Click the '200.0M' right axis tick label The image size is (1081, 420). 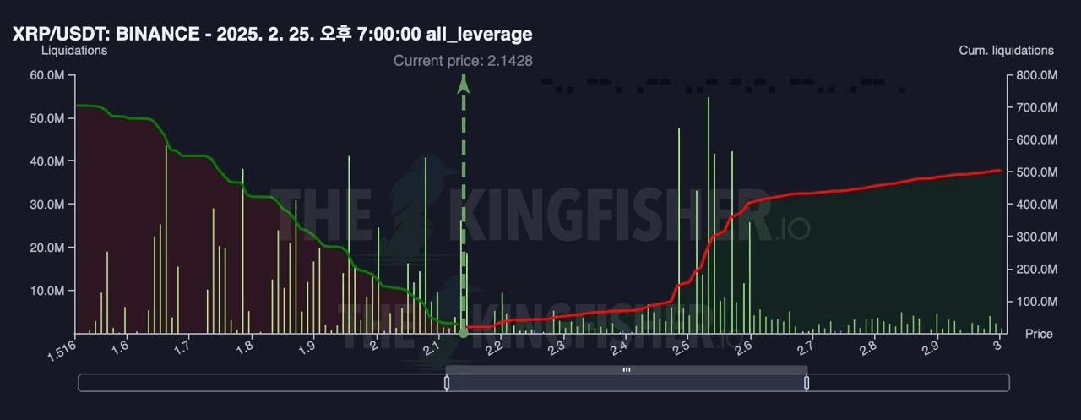(1036, 270)
